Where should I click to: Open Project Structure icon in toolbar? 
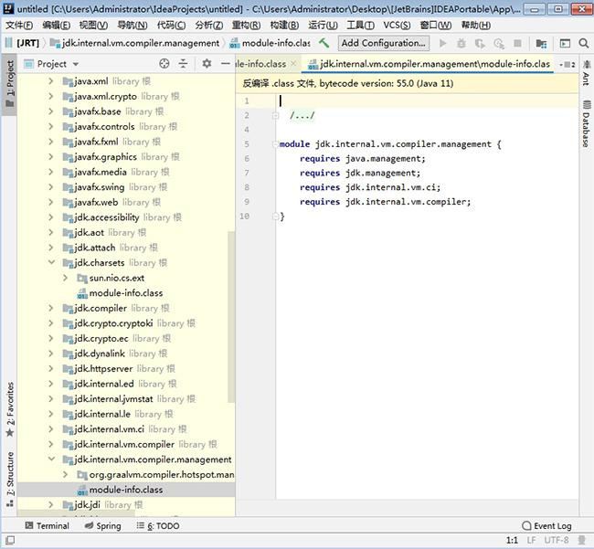tap(541, 44)
